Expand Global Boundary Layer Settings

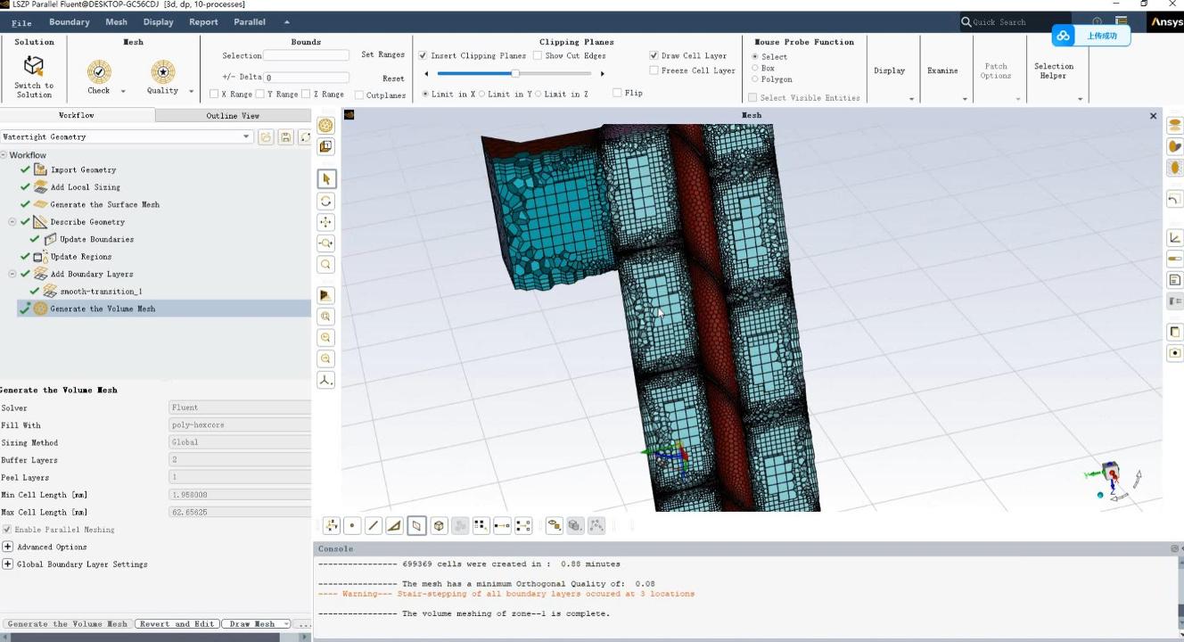pyautogui.click(x=7, y=564)
